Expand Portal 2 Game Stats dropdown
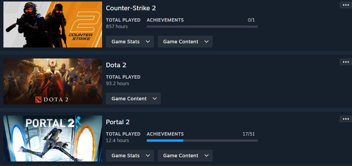 point(130,155)
